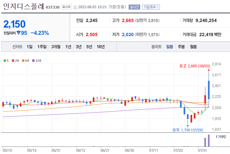Switch to the 1년 line chart

click(68, 47)
